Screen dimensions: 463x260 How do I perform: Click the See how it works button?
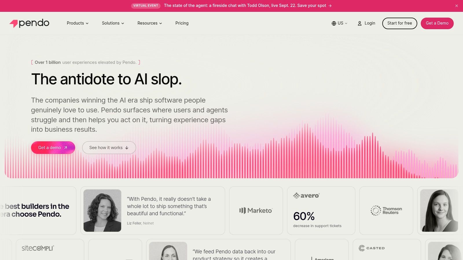click(x=109, y=148)
